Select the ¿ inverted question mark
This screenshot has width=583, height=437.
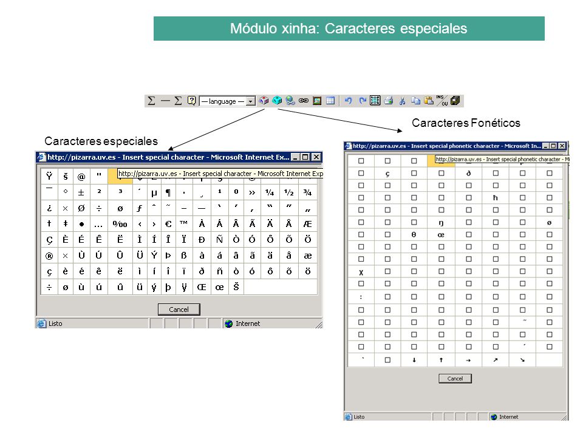pyautogui.click(x=49, y=208)
